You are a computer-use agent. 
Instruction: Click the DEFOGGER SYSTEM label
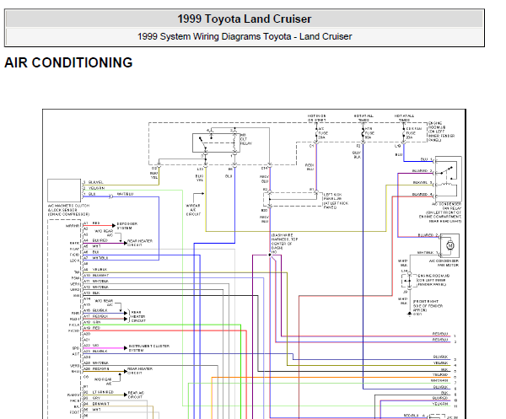[x=126, y=226]
